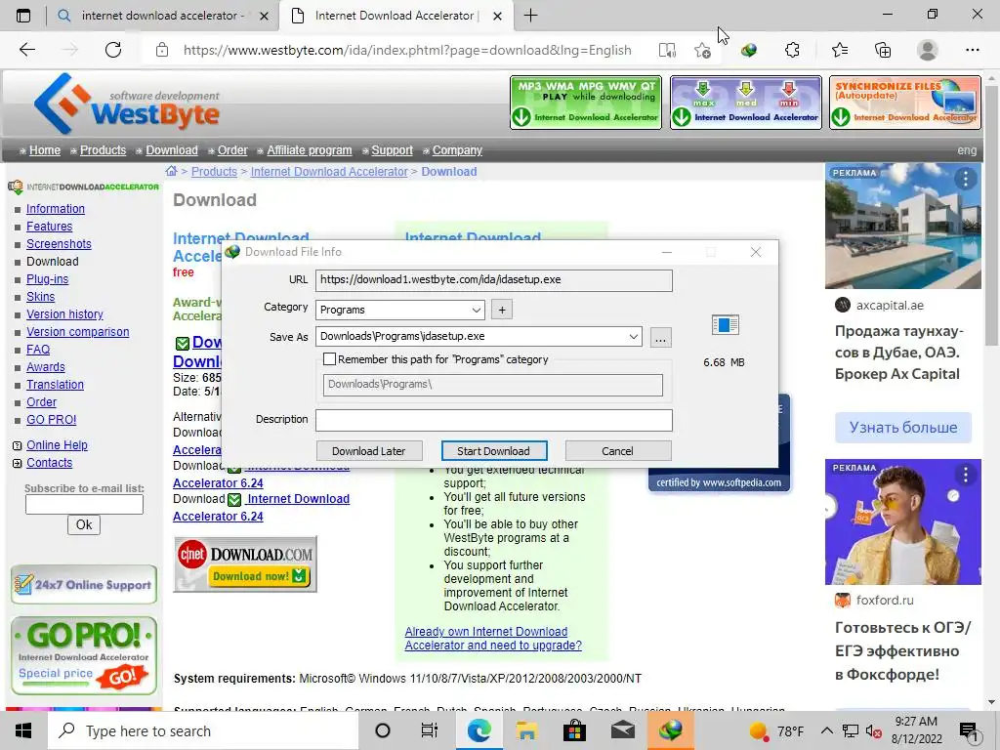Cancel the Download File Info dialog
This screenshot has height=750, width=1000.
(x=617, y=451)
